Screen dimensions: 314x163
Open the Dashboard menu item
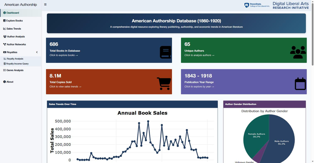coord(21,13)
